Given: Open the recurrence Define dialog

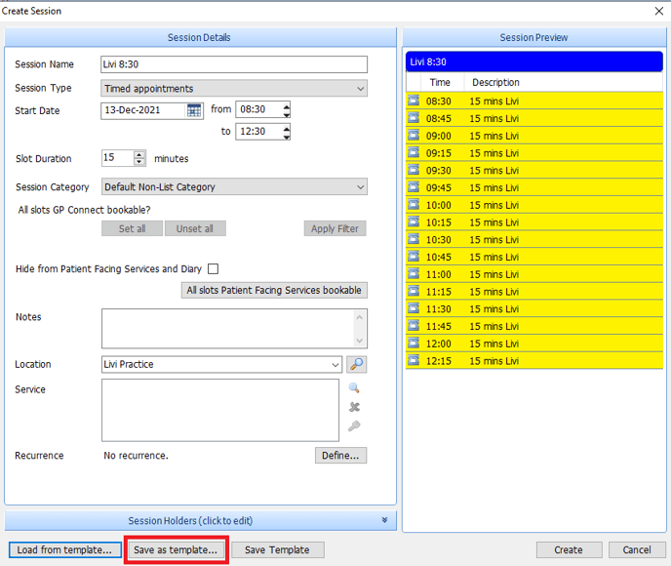Looking at the screenshot, I should click(x=340, y=456).
